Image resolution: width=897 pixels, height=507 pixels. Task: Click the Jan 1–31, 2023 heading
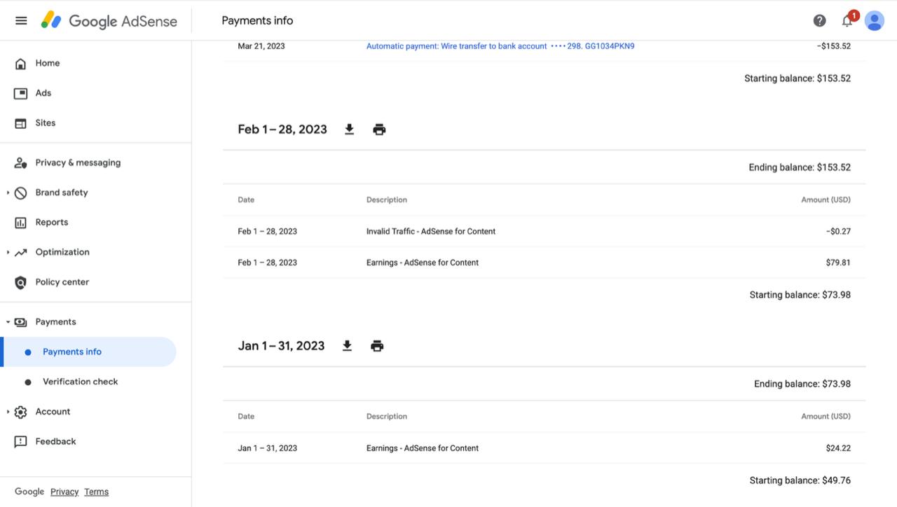(x=281, y=346)
